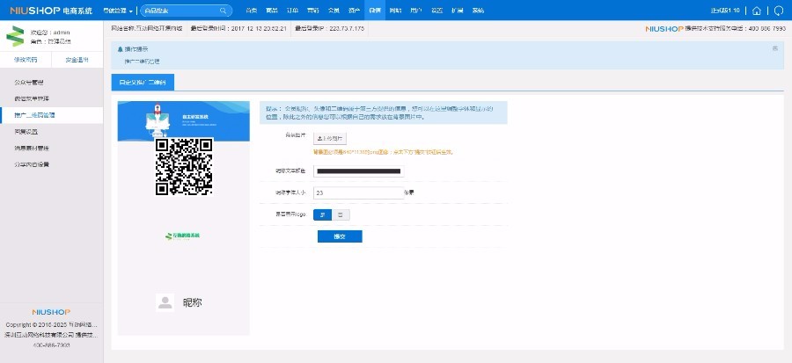Click the 昵称 text in preview
Viewport: 792px width, 363px height.
[193, 302]
